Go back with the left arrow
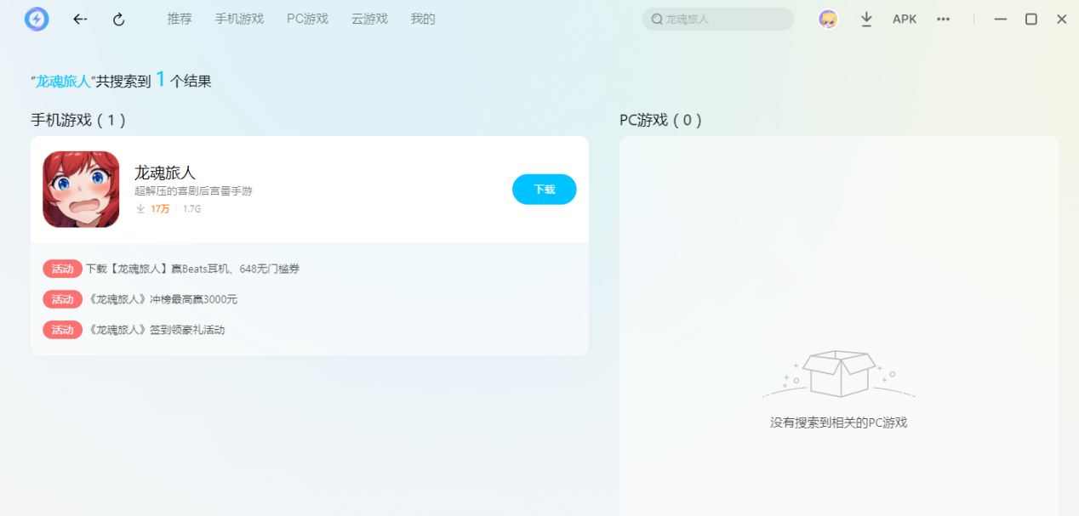1079x516 pixels. pos(80,19)
